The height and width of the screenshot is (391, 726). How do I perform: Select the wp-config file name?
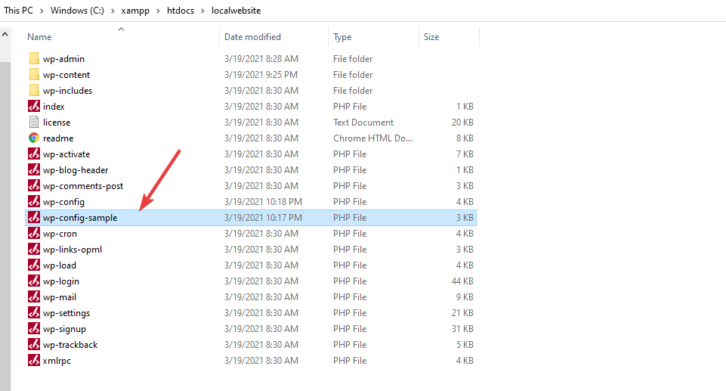(63, 201)
